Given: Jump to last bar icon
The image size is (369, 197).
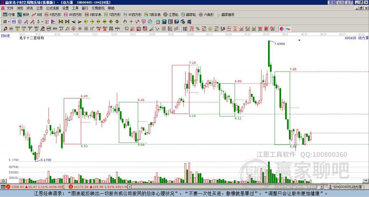Looking at the screenshot, I should pyautogui.click(x=67, y=22).
